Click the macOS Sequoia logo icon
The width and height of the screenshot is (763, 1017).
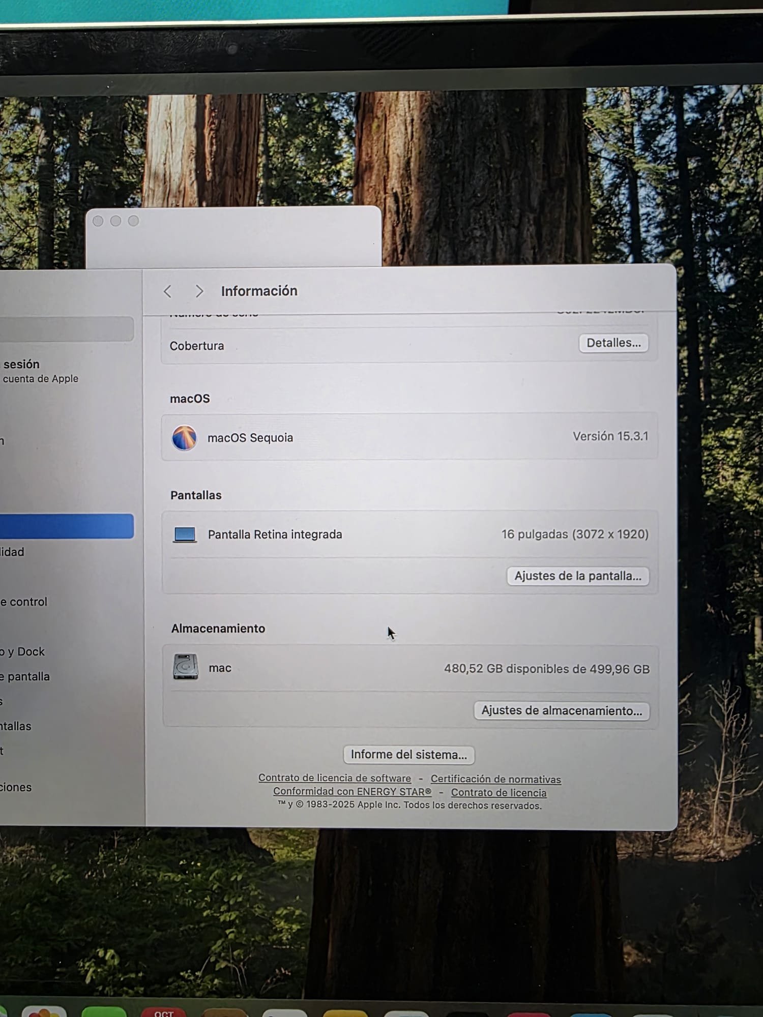click(x=184, y=438)
